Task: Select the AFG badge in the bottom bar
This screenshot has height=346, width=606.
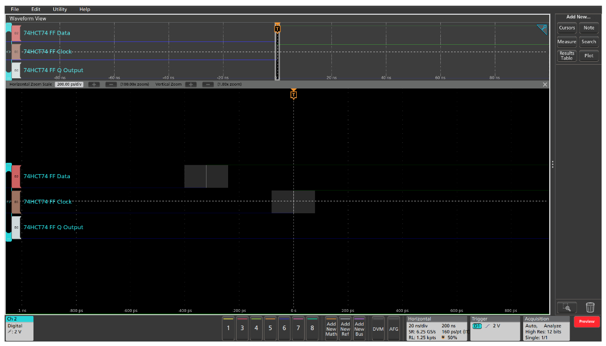Action: point(393,327)
